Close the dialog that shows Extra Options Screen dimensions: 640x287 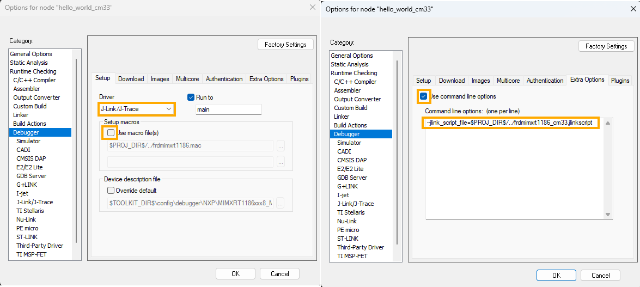click(x=632, y=9)
